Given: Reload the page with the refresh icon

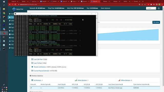Looking at the screenshot, I should pos(15,5).
